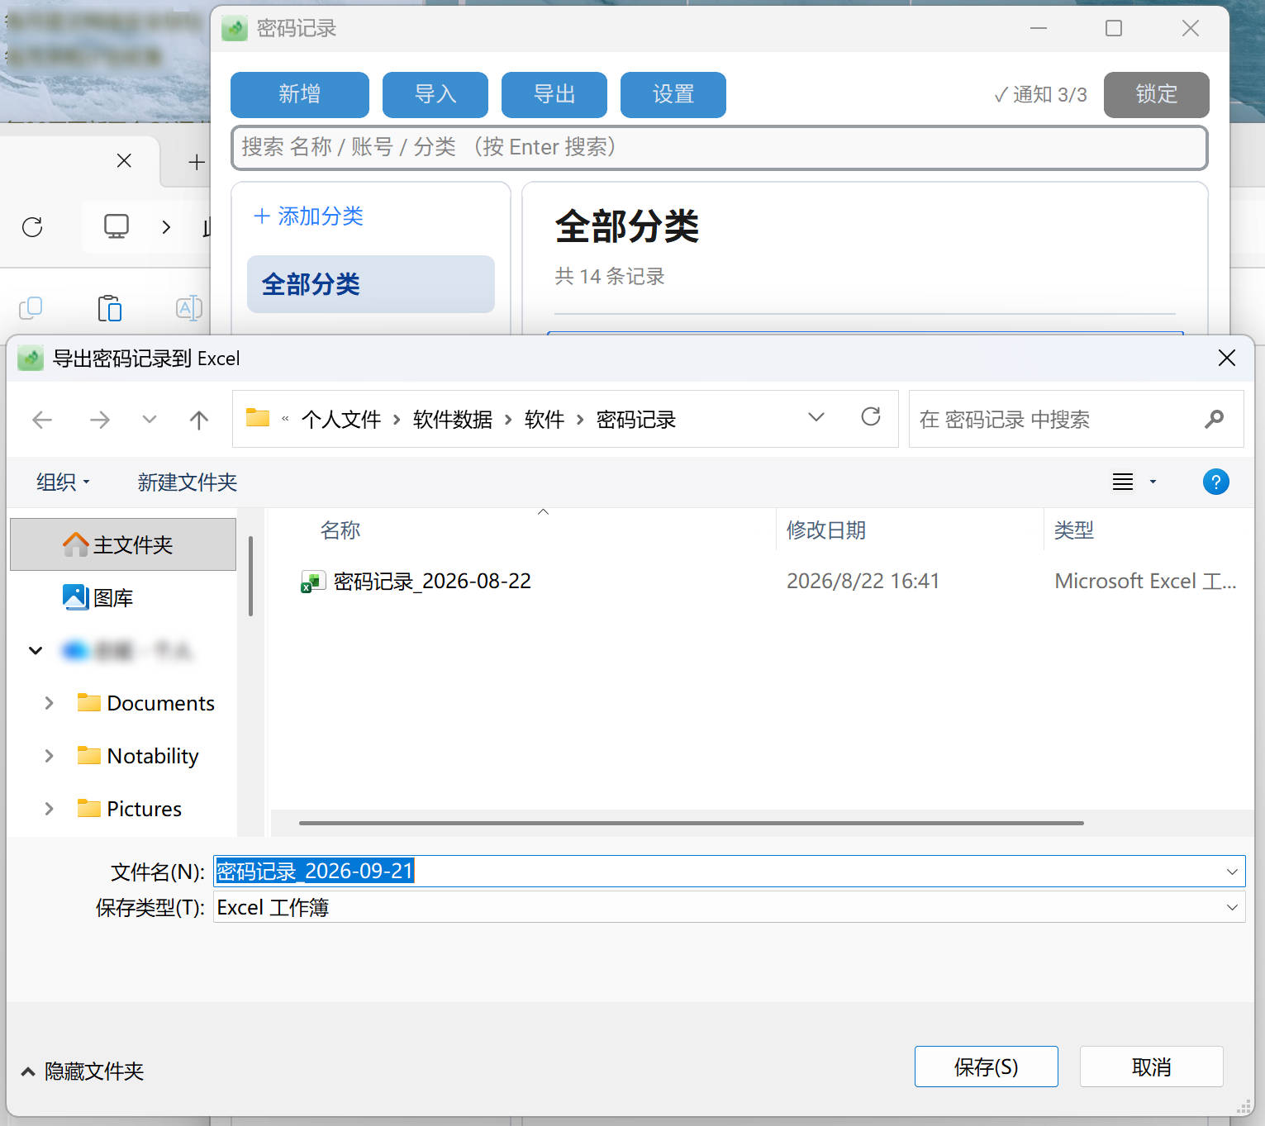
Task: Click magnifier icon in dialog search box
Action: (x=1214, y=419)
